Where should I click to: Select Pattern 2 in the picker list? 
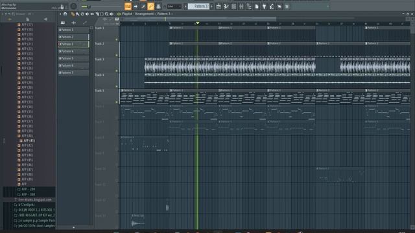click(73, 37)
